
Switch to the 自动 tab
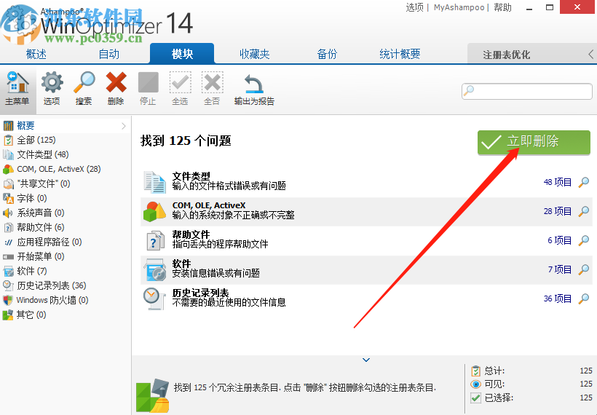click(109, 54)
